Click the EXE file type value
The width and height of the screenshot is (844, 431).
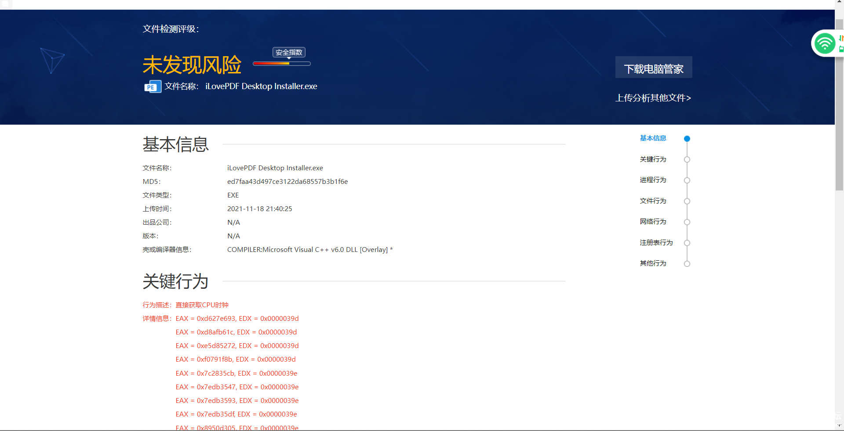[x=233, y=195]
